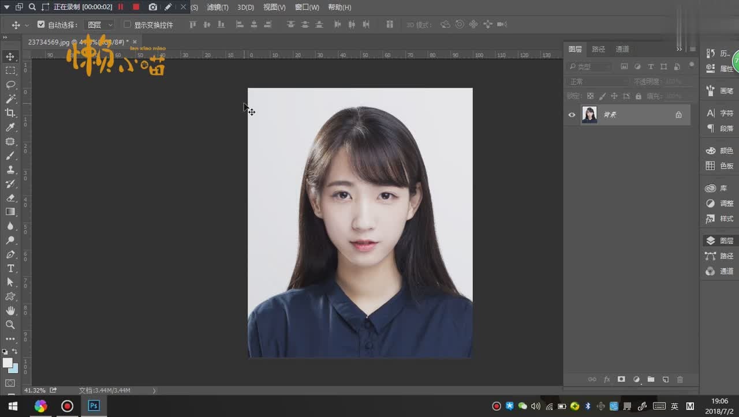Image resolution: width=739 pixels, height=417 pixels.
Task: Open the 字符 Character panel button
Action: [719, 113]
